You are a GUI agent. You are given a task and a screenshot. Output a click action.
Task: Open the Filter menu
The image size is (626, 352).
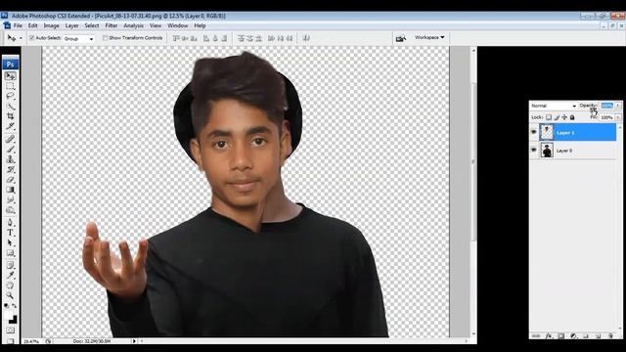[x=112, y=25]
